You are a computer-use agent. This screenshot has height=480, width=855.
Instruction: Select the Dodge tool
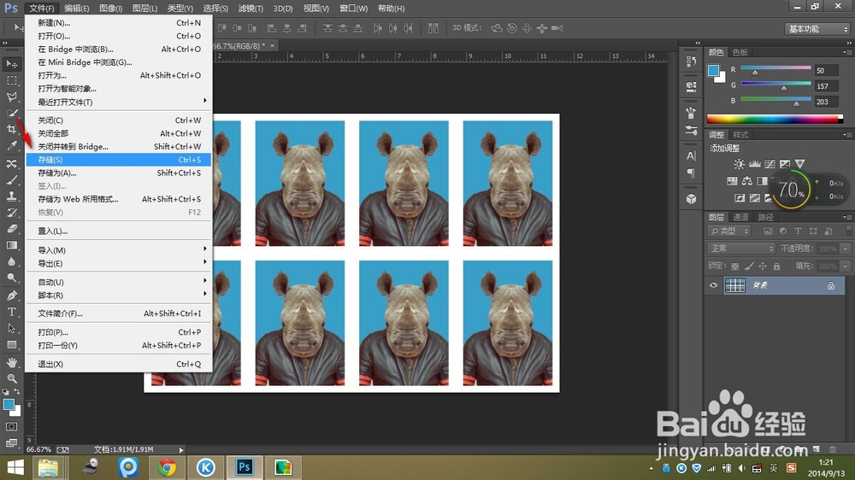pyautogui.click(x=11, y=278)
